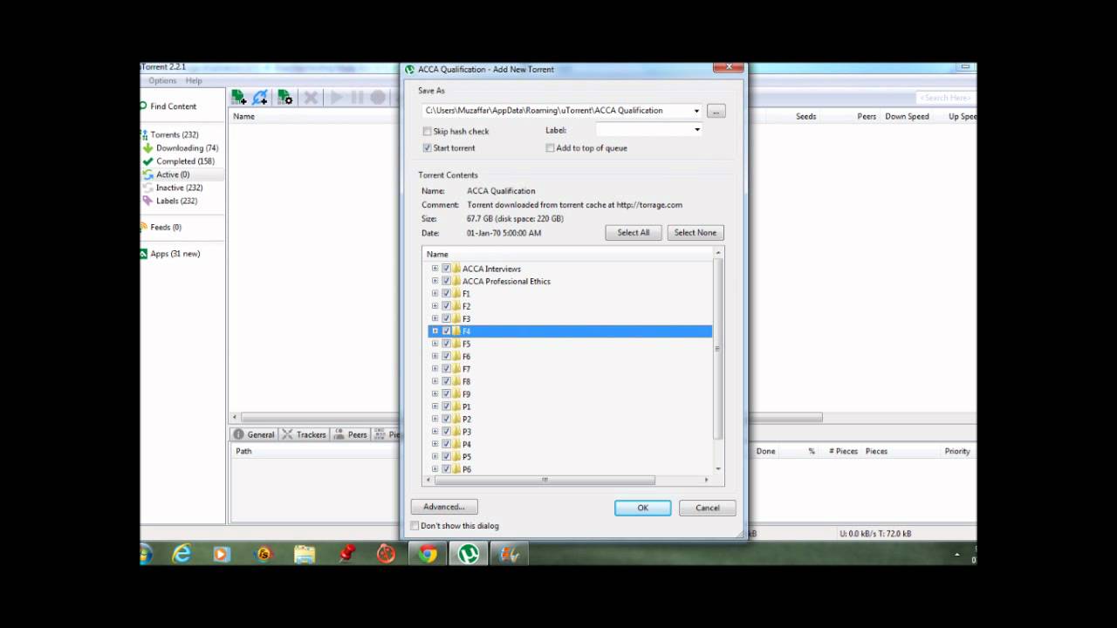Select Find Content in sidebar
This screenshot has width=1117, height=628.
[173, 106]
